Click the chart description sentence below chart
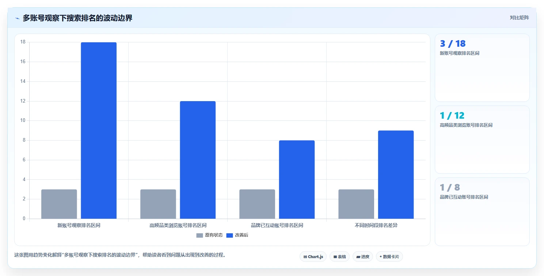 pos(120,255)
